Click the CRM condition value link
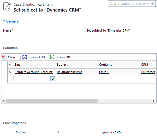Screen dimensions: 157x137 145,65
